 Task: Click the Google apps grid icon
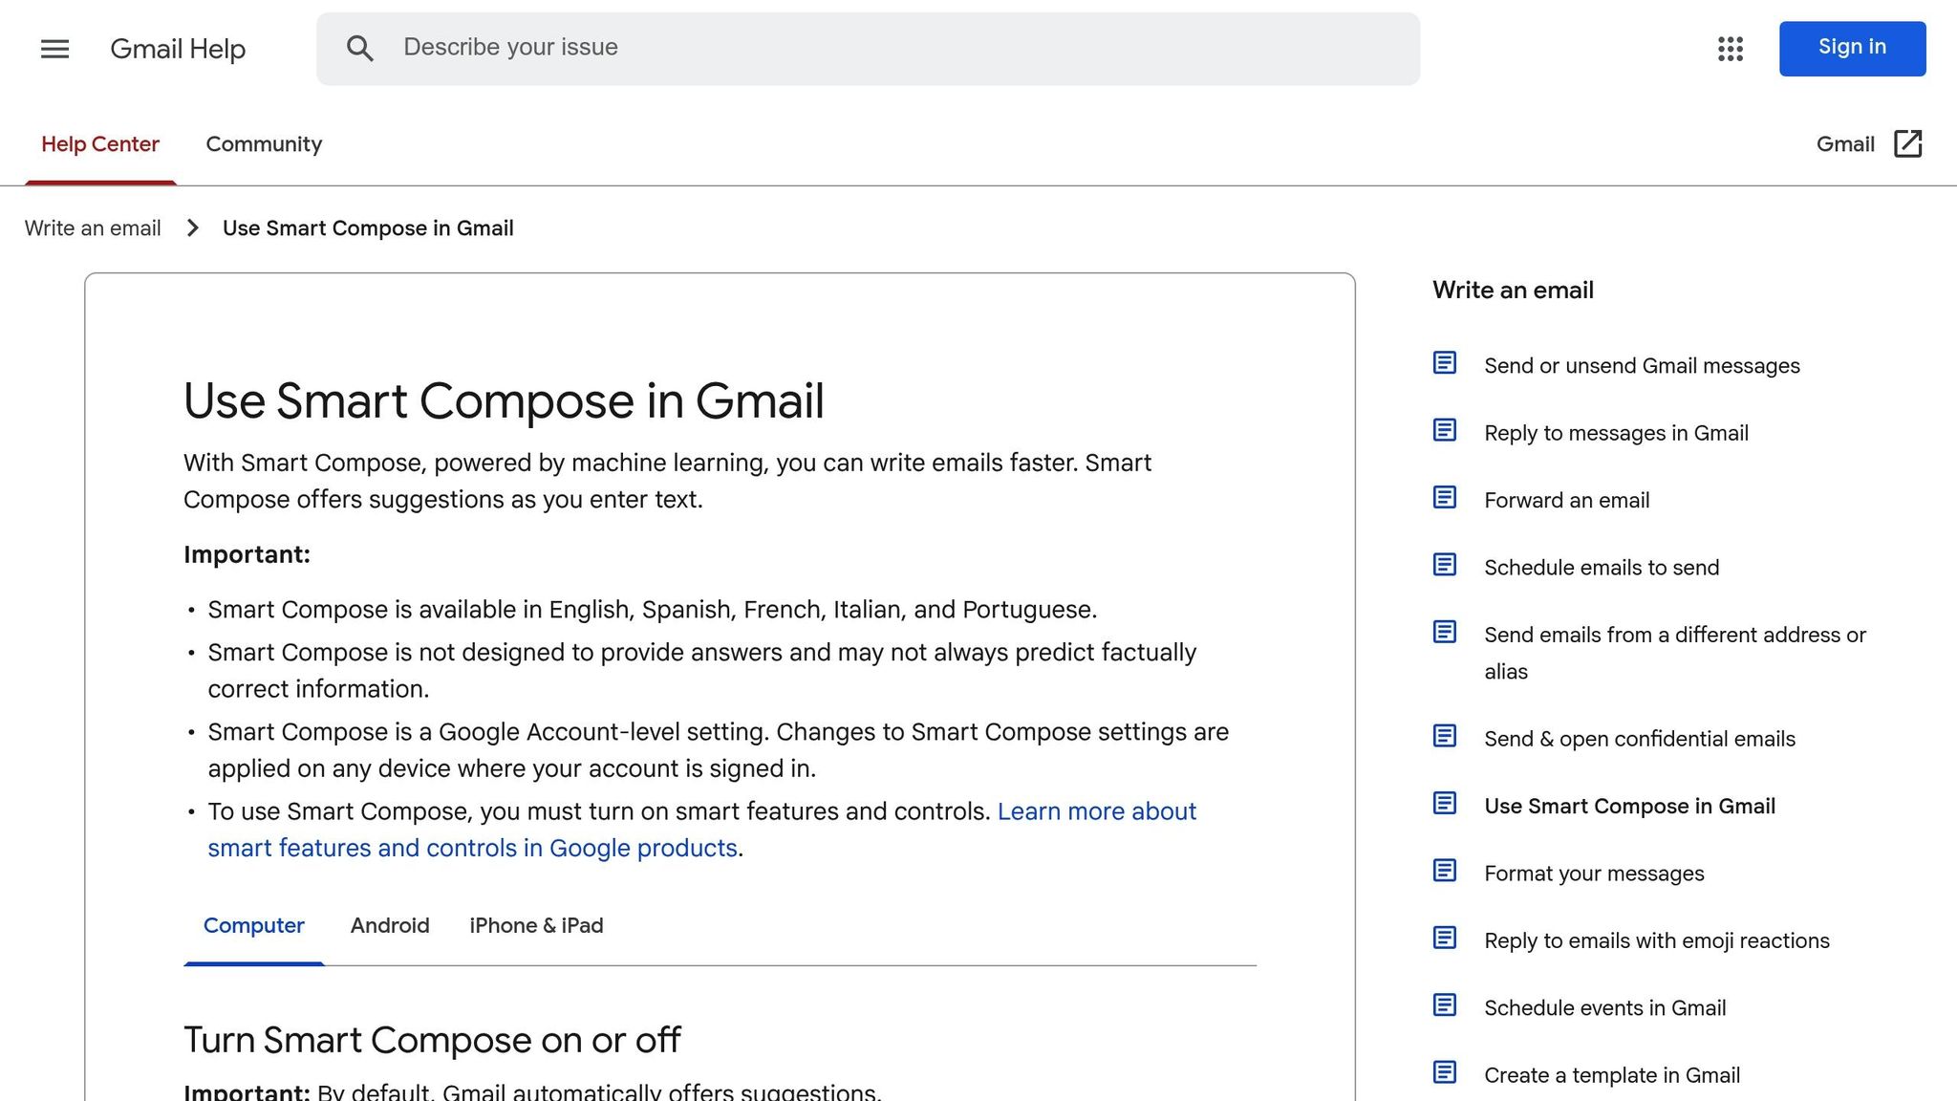point(1730,49)
